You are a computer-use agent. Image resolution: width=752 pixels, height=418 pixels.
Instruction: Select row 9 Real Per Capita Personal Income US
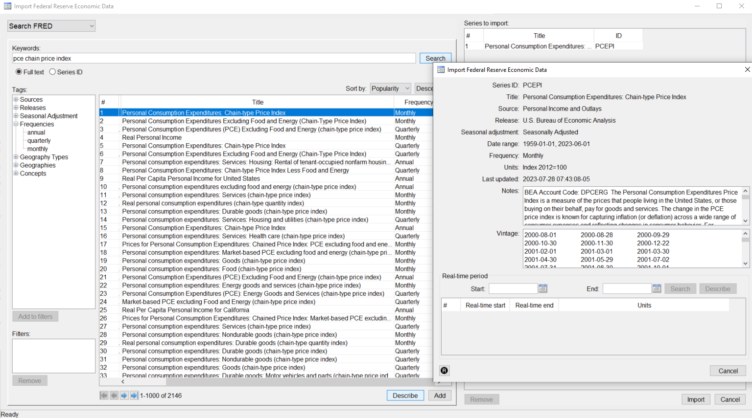[x=266, y=178]
